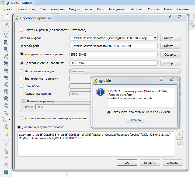This screenshot has height=177, width=195.
Task: Open the Слой menu
Action: [43, 9]
